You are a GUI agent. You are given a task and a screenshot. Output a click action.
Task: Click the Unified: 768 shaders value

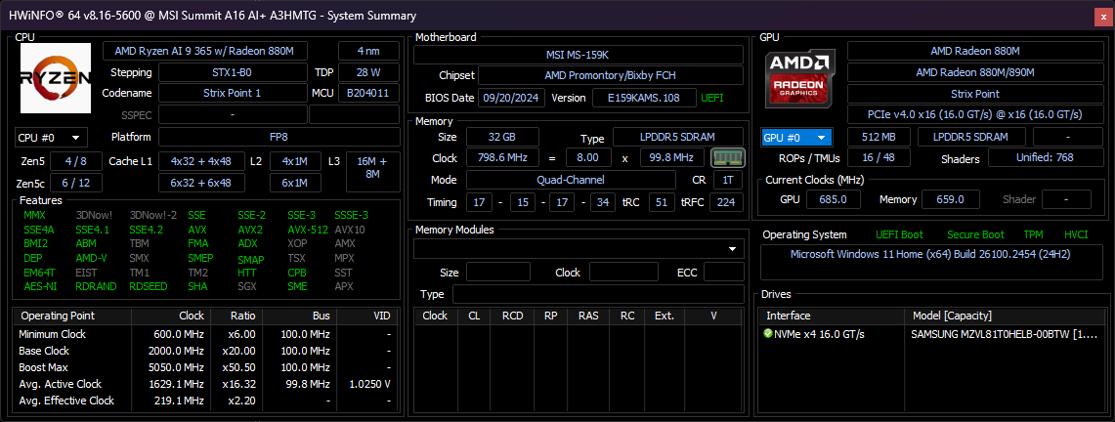tap(1045, 158)
